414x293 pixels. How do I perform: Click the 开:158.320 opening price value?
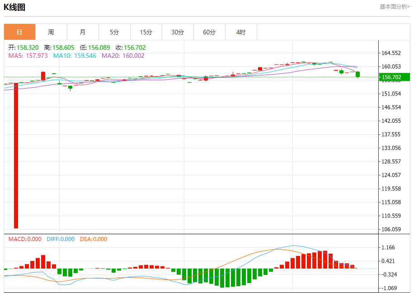(24, 47)
